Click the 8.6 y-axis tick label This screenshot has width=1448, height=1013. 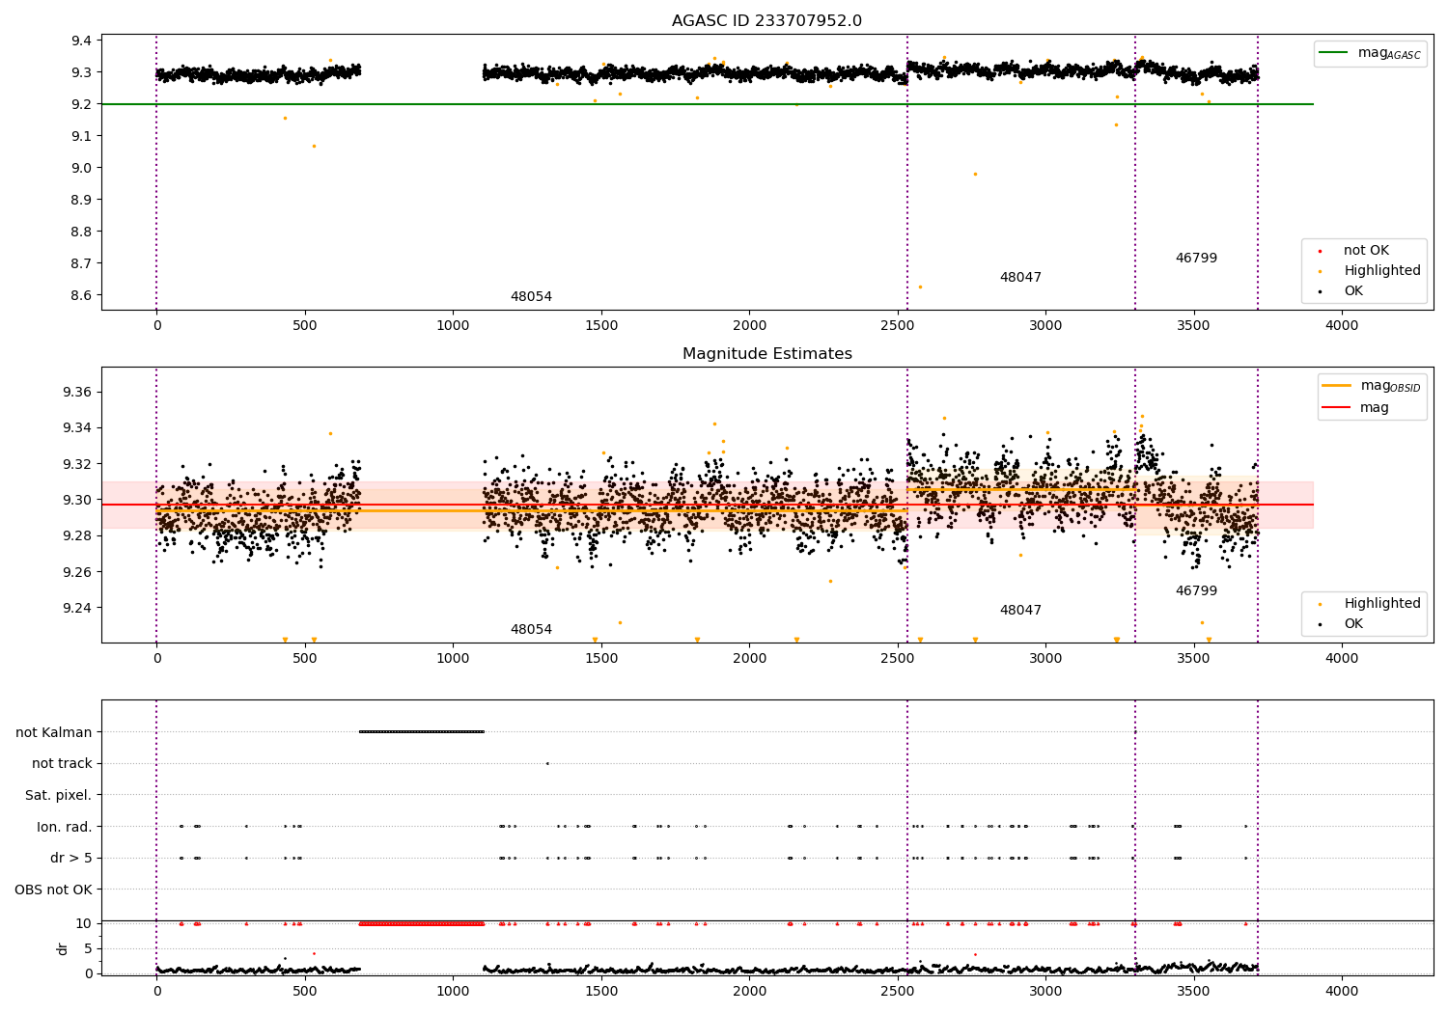pyautogui.click(x=82, y=295)
